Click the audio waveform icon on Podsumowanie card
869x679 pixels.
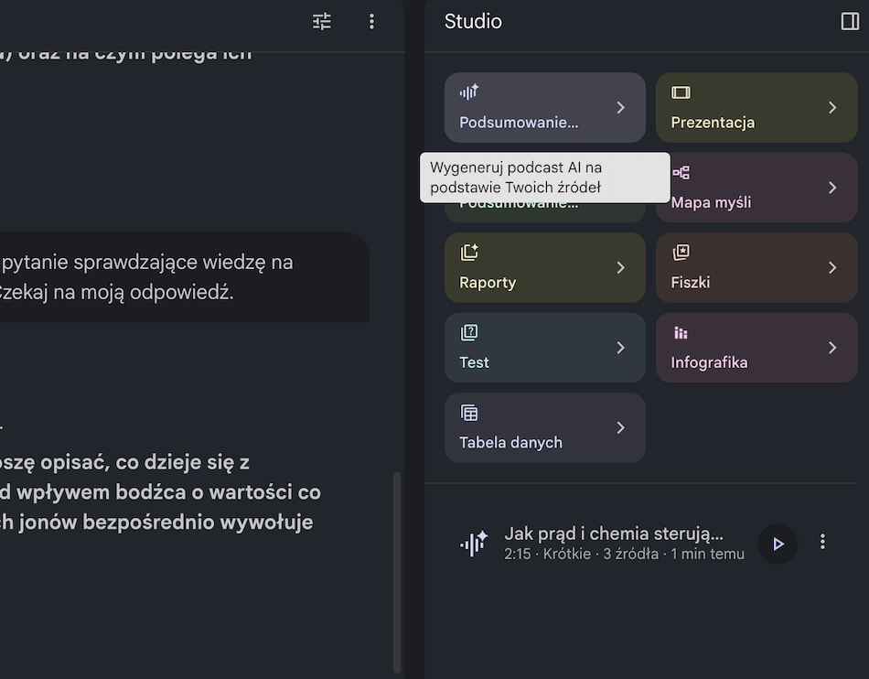click(469, 92)
